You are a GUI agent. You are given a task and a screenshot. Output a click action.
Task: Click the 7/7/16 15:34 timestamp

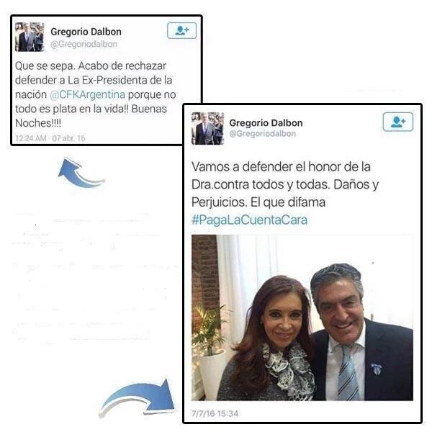215,413
